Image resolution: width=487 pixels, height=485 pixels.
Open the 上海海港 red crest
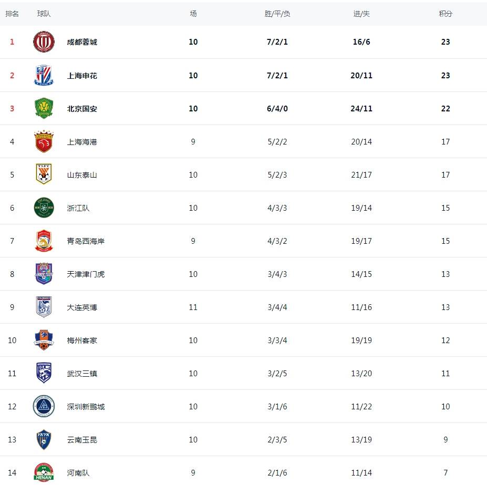44,142
